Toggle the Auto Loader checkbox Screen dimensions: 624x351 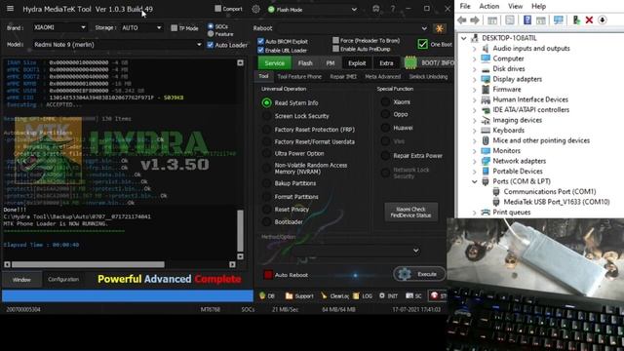[210, 45]
